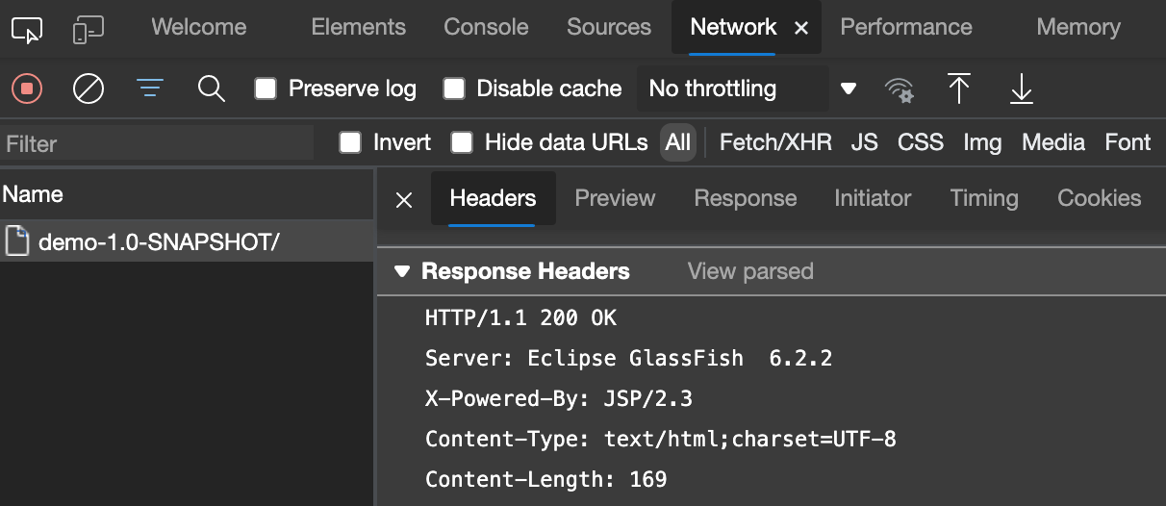Open the No throttling dropdown

[x=749, y=89]
